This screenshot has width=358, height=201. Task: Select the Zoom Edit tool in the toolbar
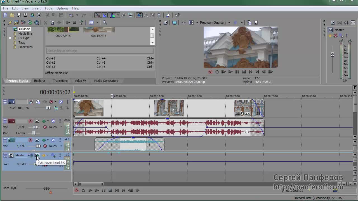coord(159,15)
